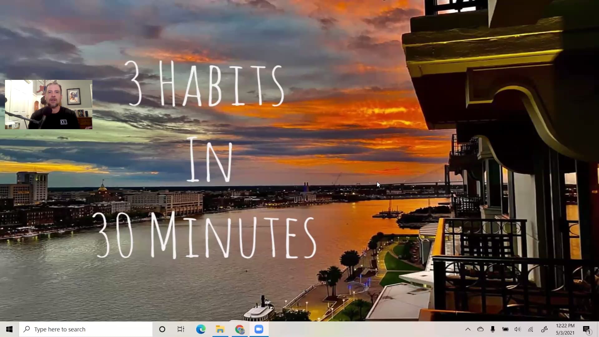Open File Explorer from the taskbar
Screen dimensions: 599x337
(220, 329)
